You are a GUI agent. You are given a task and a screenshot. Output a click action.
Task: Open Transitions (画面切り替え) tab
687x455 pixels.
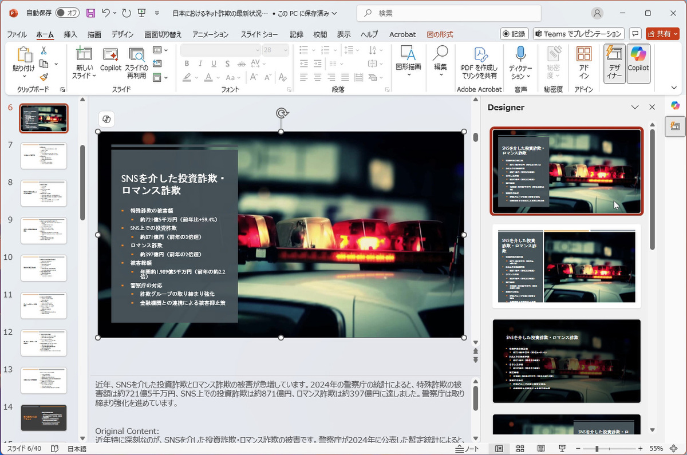[163, 34]
